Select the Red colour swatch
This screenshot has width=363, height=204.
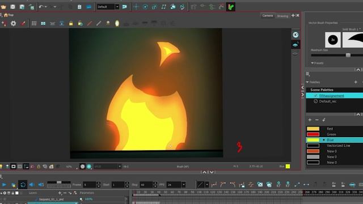313,129
